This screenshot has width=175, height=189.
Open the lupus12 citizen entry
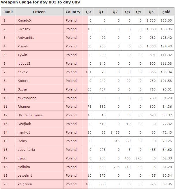[24, 63]
